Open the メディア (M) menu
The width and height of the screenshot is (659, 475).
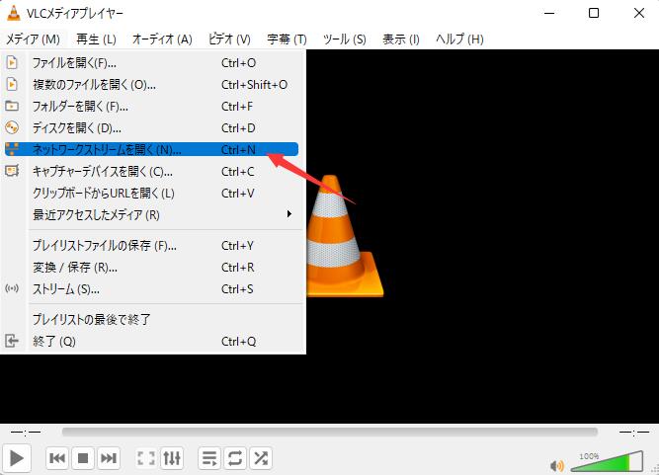tap(33, 40)
